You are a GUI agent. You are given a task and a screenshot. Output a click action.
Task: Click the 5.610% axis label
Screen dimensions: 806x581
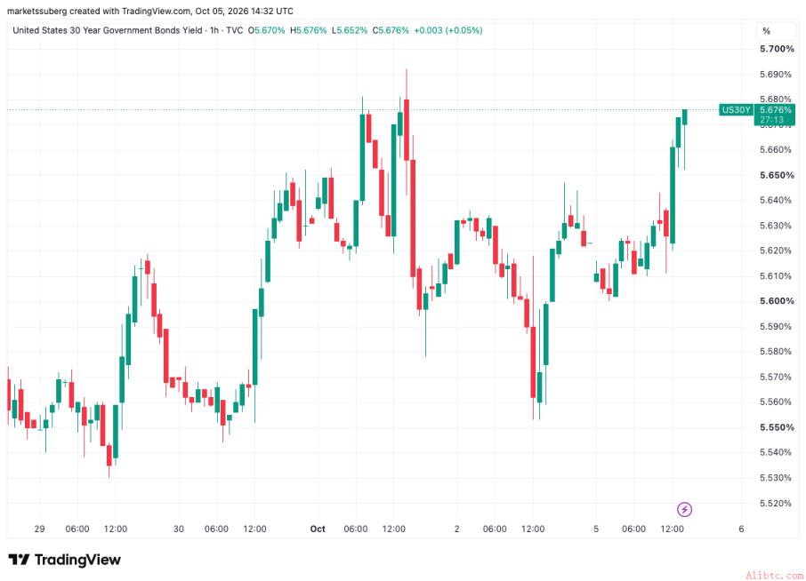tap(776, 275)
